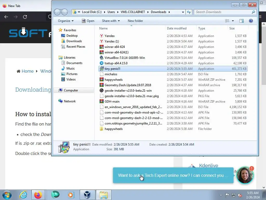Click the Tech Expert chat banner
266x200 pixels.
click(x=173, y=175)
